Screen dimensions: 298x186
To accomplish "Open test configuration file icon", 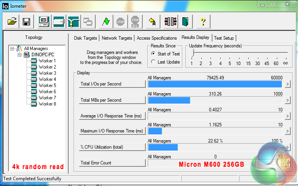I will pyautogui.click(x=12, y=22).
